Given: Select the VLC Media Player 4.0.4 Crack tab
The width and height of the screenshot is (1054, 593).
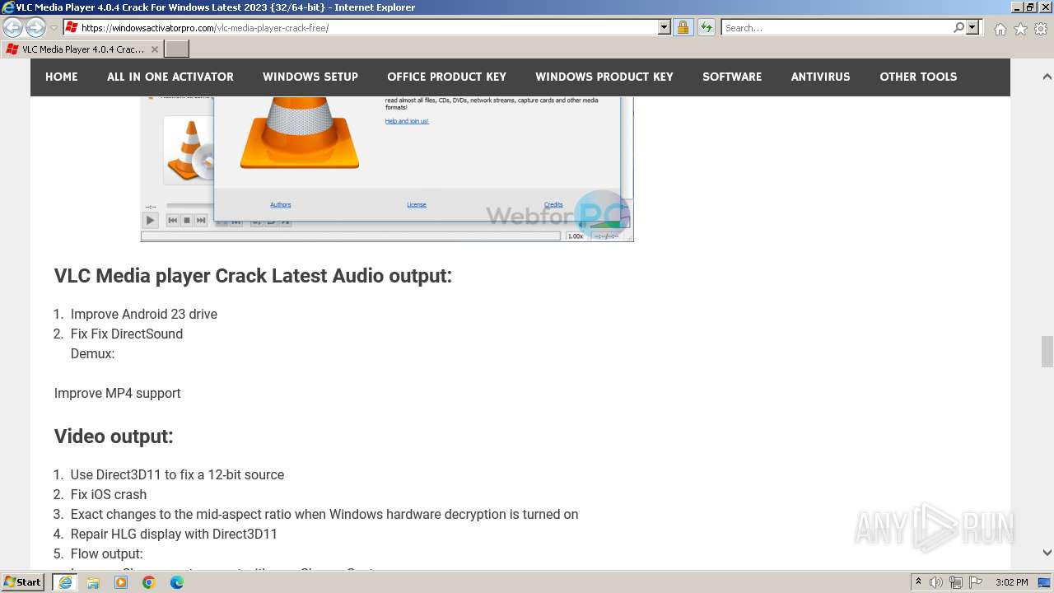Looking at the screenshot, I should click(x=82, y=49).
